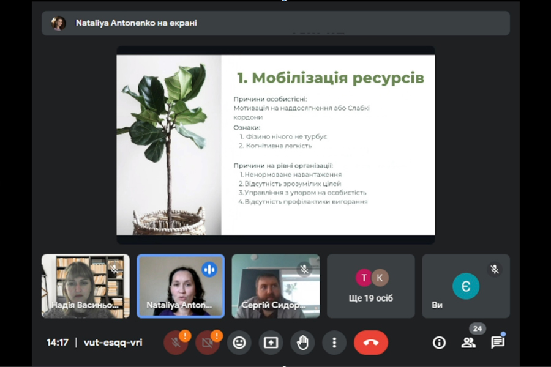Click your own 'Ви' tile
Image resolution: width=551 pixels, height=367 pixels.
pos(466,286)
